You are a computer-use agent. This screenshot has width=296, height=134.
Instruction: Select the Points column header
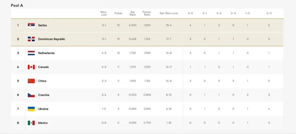tap(118, 13)
